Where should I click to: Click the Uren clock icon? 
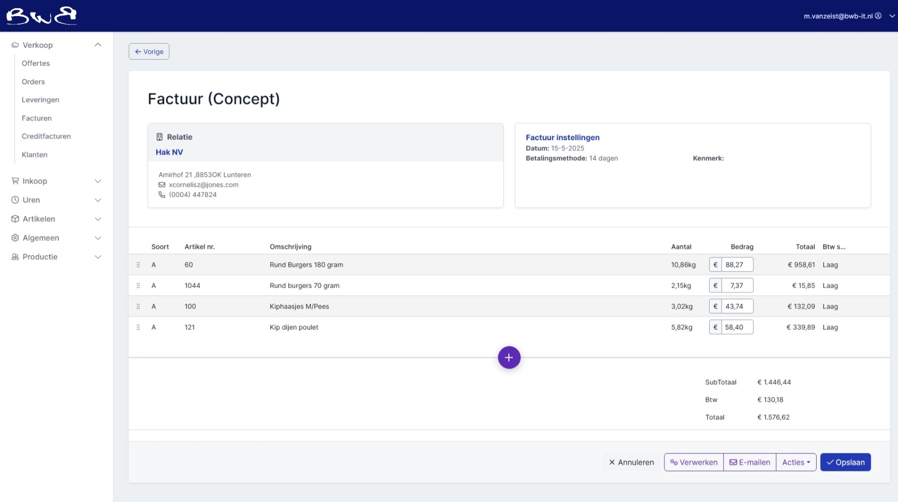[15, 200]
